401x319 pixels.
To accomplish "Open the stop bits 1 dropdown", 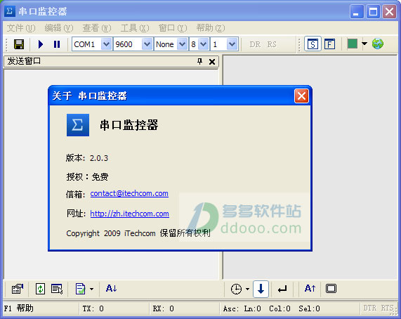I will pyautogui.click(x=232, y=44).
